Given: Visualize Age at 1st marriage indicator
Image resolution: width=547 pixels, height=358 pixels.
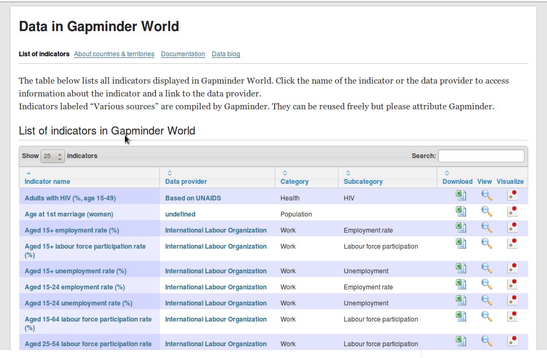Looking at the screenshot, I should [x=512, y=212].
